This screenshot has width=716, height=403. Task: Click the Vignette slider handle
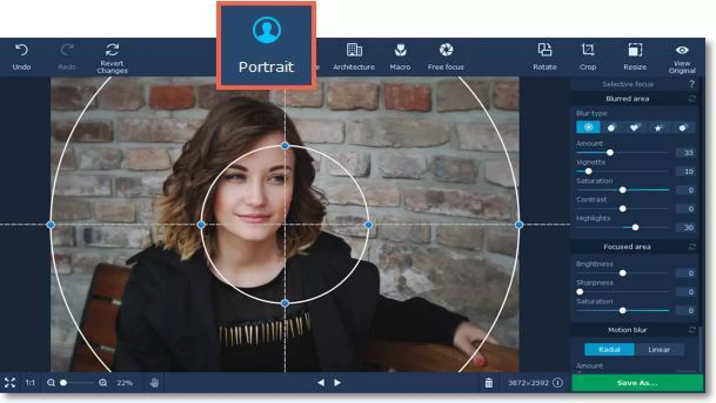tap(588, 171)
